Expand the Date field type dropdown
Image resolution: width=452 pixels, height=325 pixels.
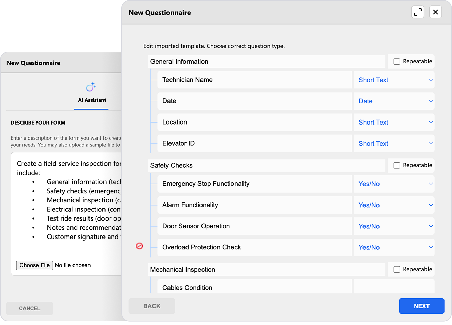pos(394,101)
